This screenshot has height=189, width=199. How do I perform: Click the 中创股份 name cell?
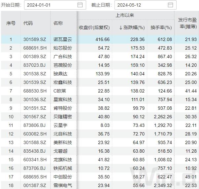63,177
